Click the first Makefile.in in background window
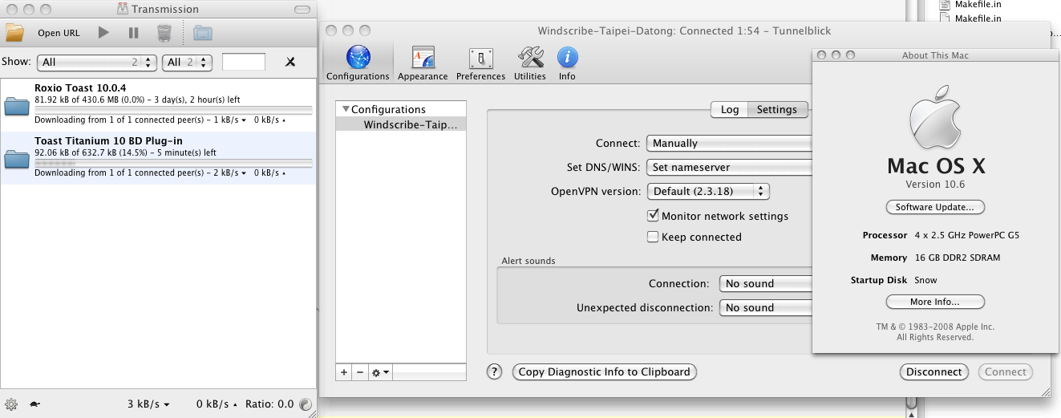Image resolution: width=1061 pixels, height=418 pixels. tap(978, 4)
